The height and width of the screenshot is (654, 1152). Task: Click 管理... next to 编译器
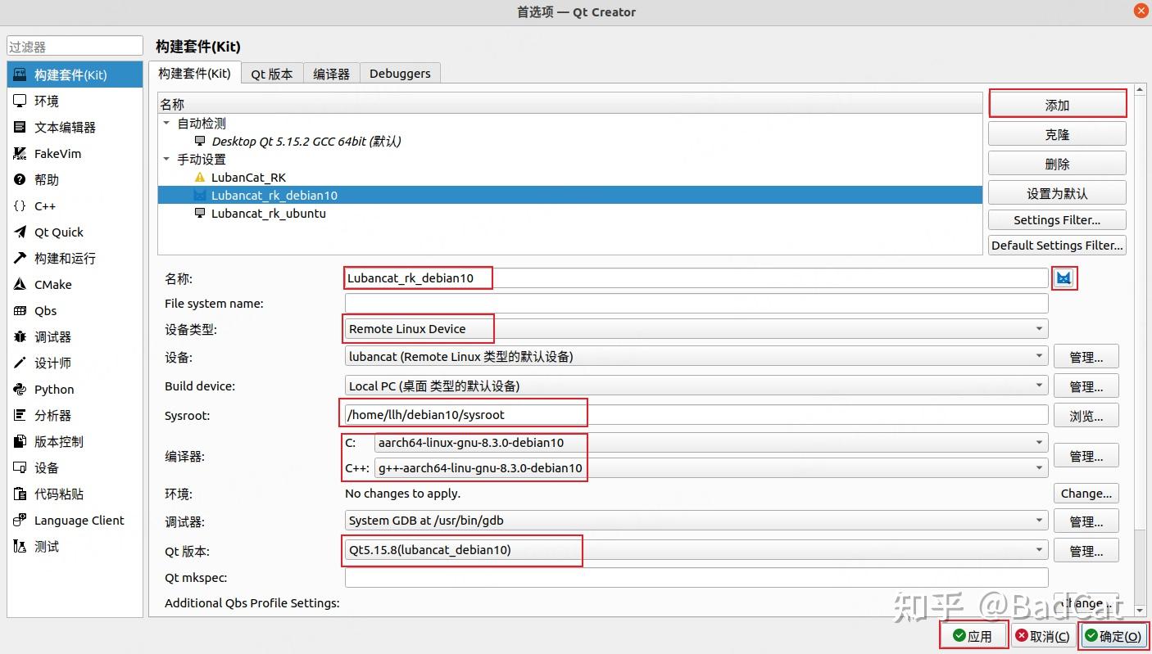tap(1086, 456)
